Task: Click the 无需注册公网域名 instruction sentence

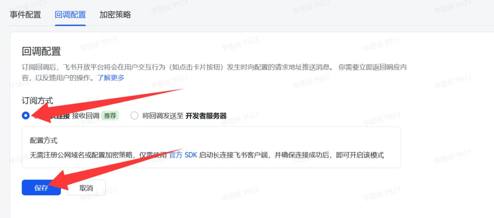Action: coord(207,155)
